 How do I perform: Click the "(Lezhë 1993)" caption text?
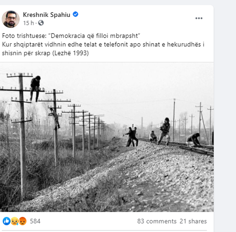tap(70, 53)
